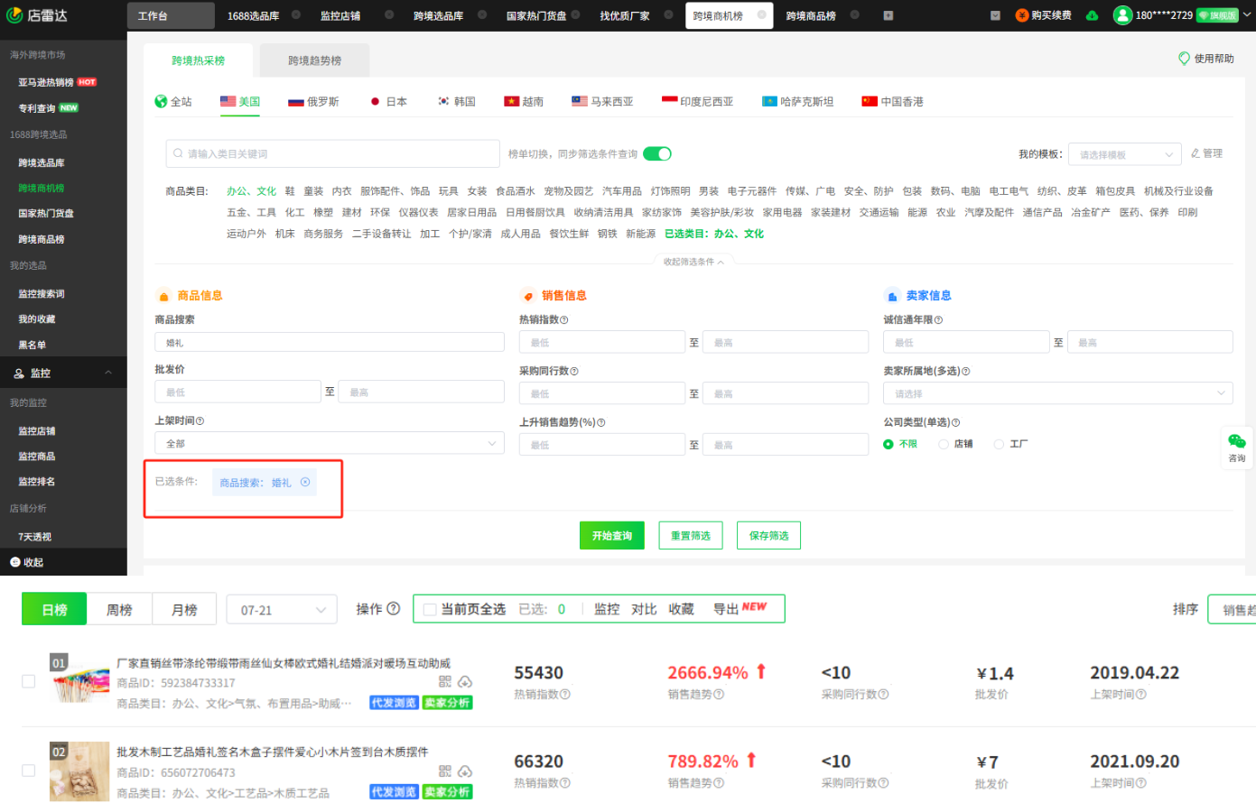The height and width of the screenshot is (803, 1256).
Task: Focus the 批发价 最低 input
Action: [x=238, y=392]
